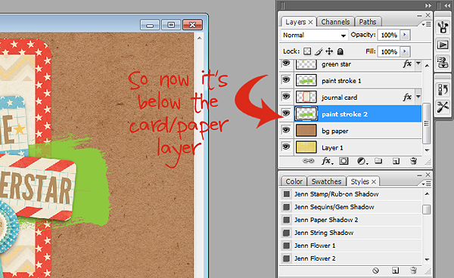Image resolution: width=454 pixels, height=278 pixels.
Task: Hide the bg paper layer
Action: [286, 131]
